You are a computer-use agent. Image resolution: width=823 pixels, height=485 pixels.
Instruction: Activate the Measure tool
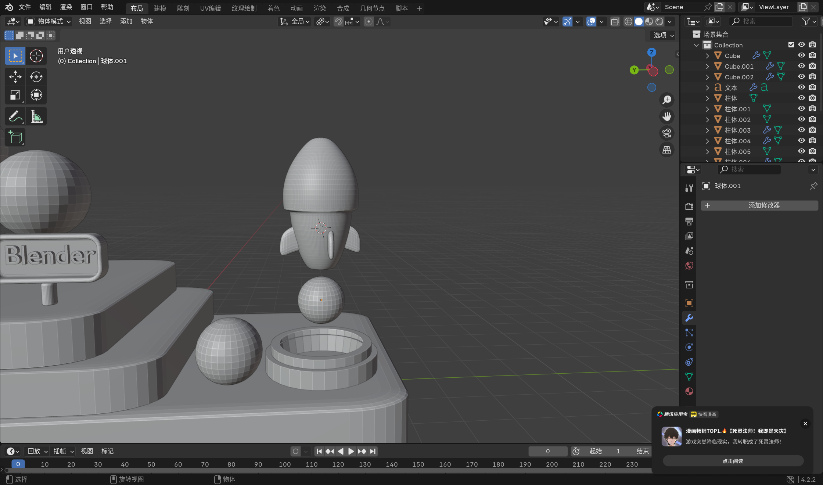pos(36,116)
